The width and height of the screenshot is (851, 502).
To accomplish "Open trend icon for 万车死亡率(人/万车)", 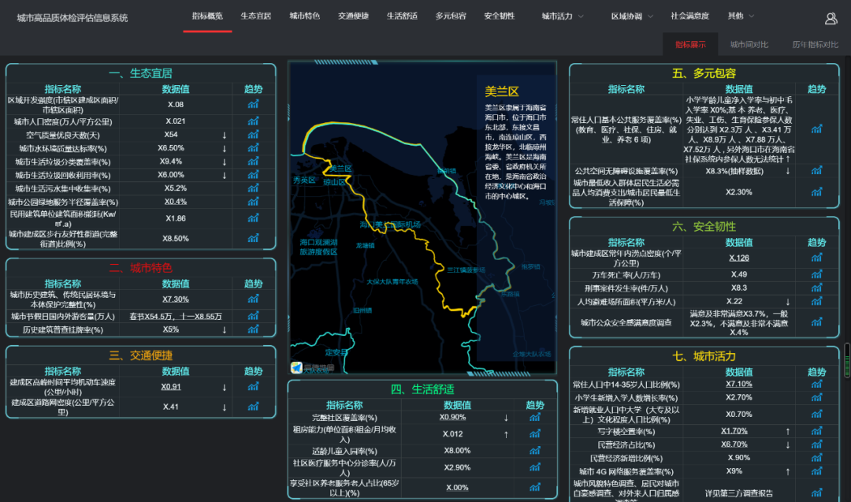I will click(816, 274).
